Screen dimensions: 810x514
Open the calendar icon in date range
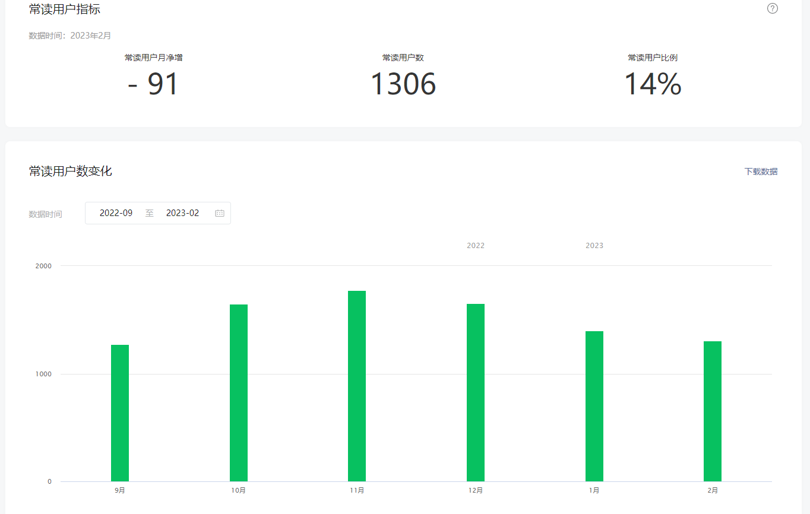coord(220,213)
